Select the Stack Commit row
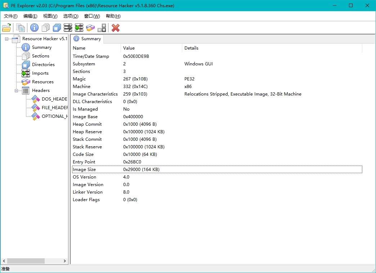The width and height of the screenshot is (376, 273). pyautogui.click(x=217, y=139)
